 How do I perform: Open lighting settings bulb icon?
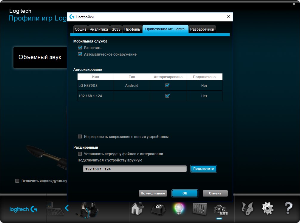(179, 209)
